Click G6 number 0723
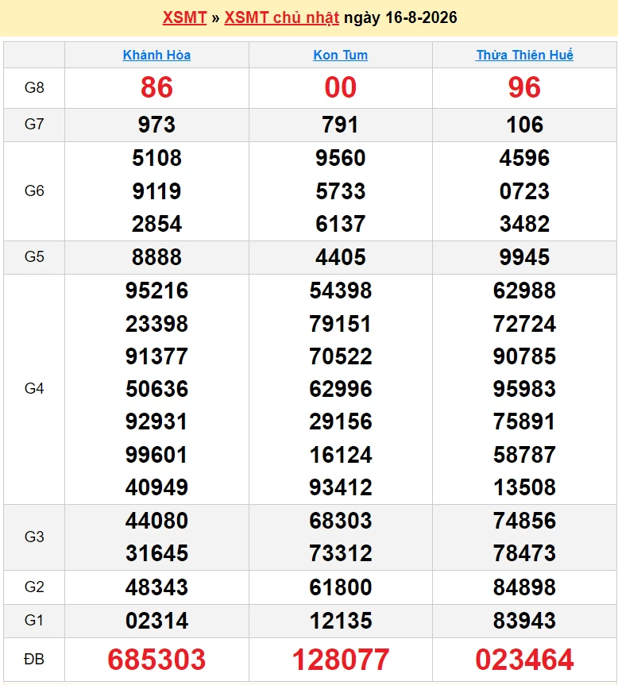The image size is (618, 685). (x=524, y=191)
